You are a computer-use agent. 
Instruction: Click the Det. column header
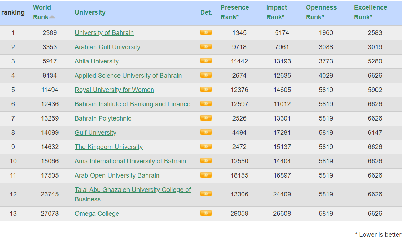click(206, 12)
